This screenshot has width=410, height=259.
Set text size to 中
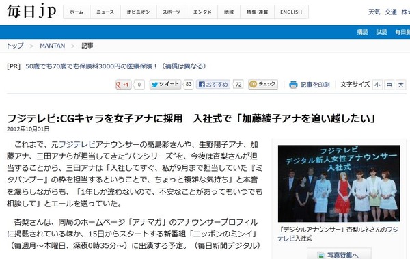point(389,85)
